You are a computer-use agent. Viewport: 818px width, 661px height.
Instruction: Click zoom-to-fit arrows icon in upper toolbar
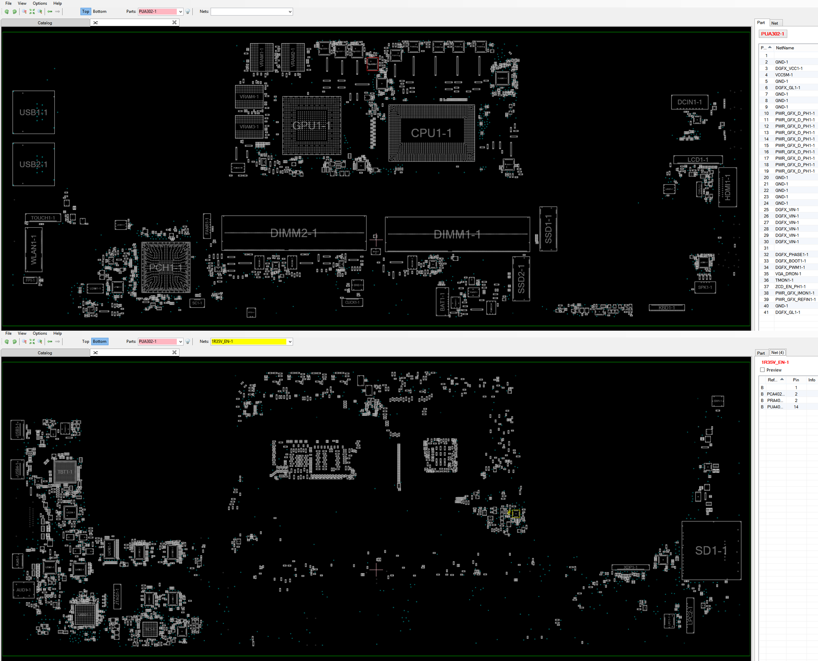(x=32, y=11)
